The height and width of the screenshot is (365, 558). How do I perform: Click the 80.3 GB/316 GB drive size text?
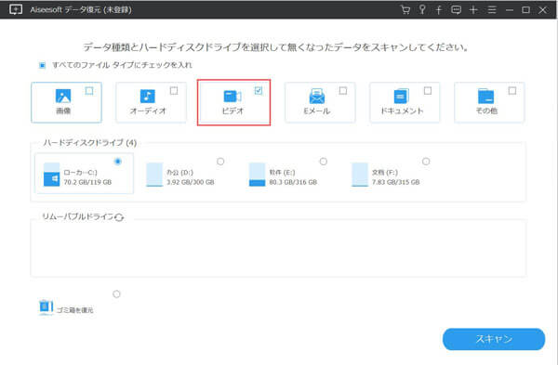[293, 182]
